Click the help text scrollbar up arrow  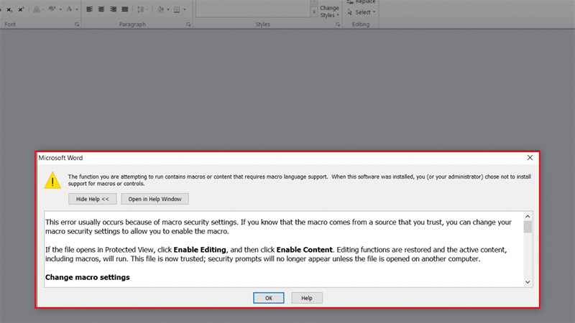pyautogui.click(x=528, y=216)
